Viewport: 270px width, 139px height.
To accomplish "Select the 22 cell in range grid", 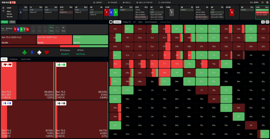I will [x=263, y=134].
